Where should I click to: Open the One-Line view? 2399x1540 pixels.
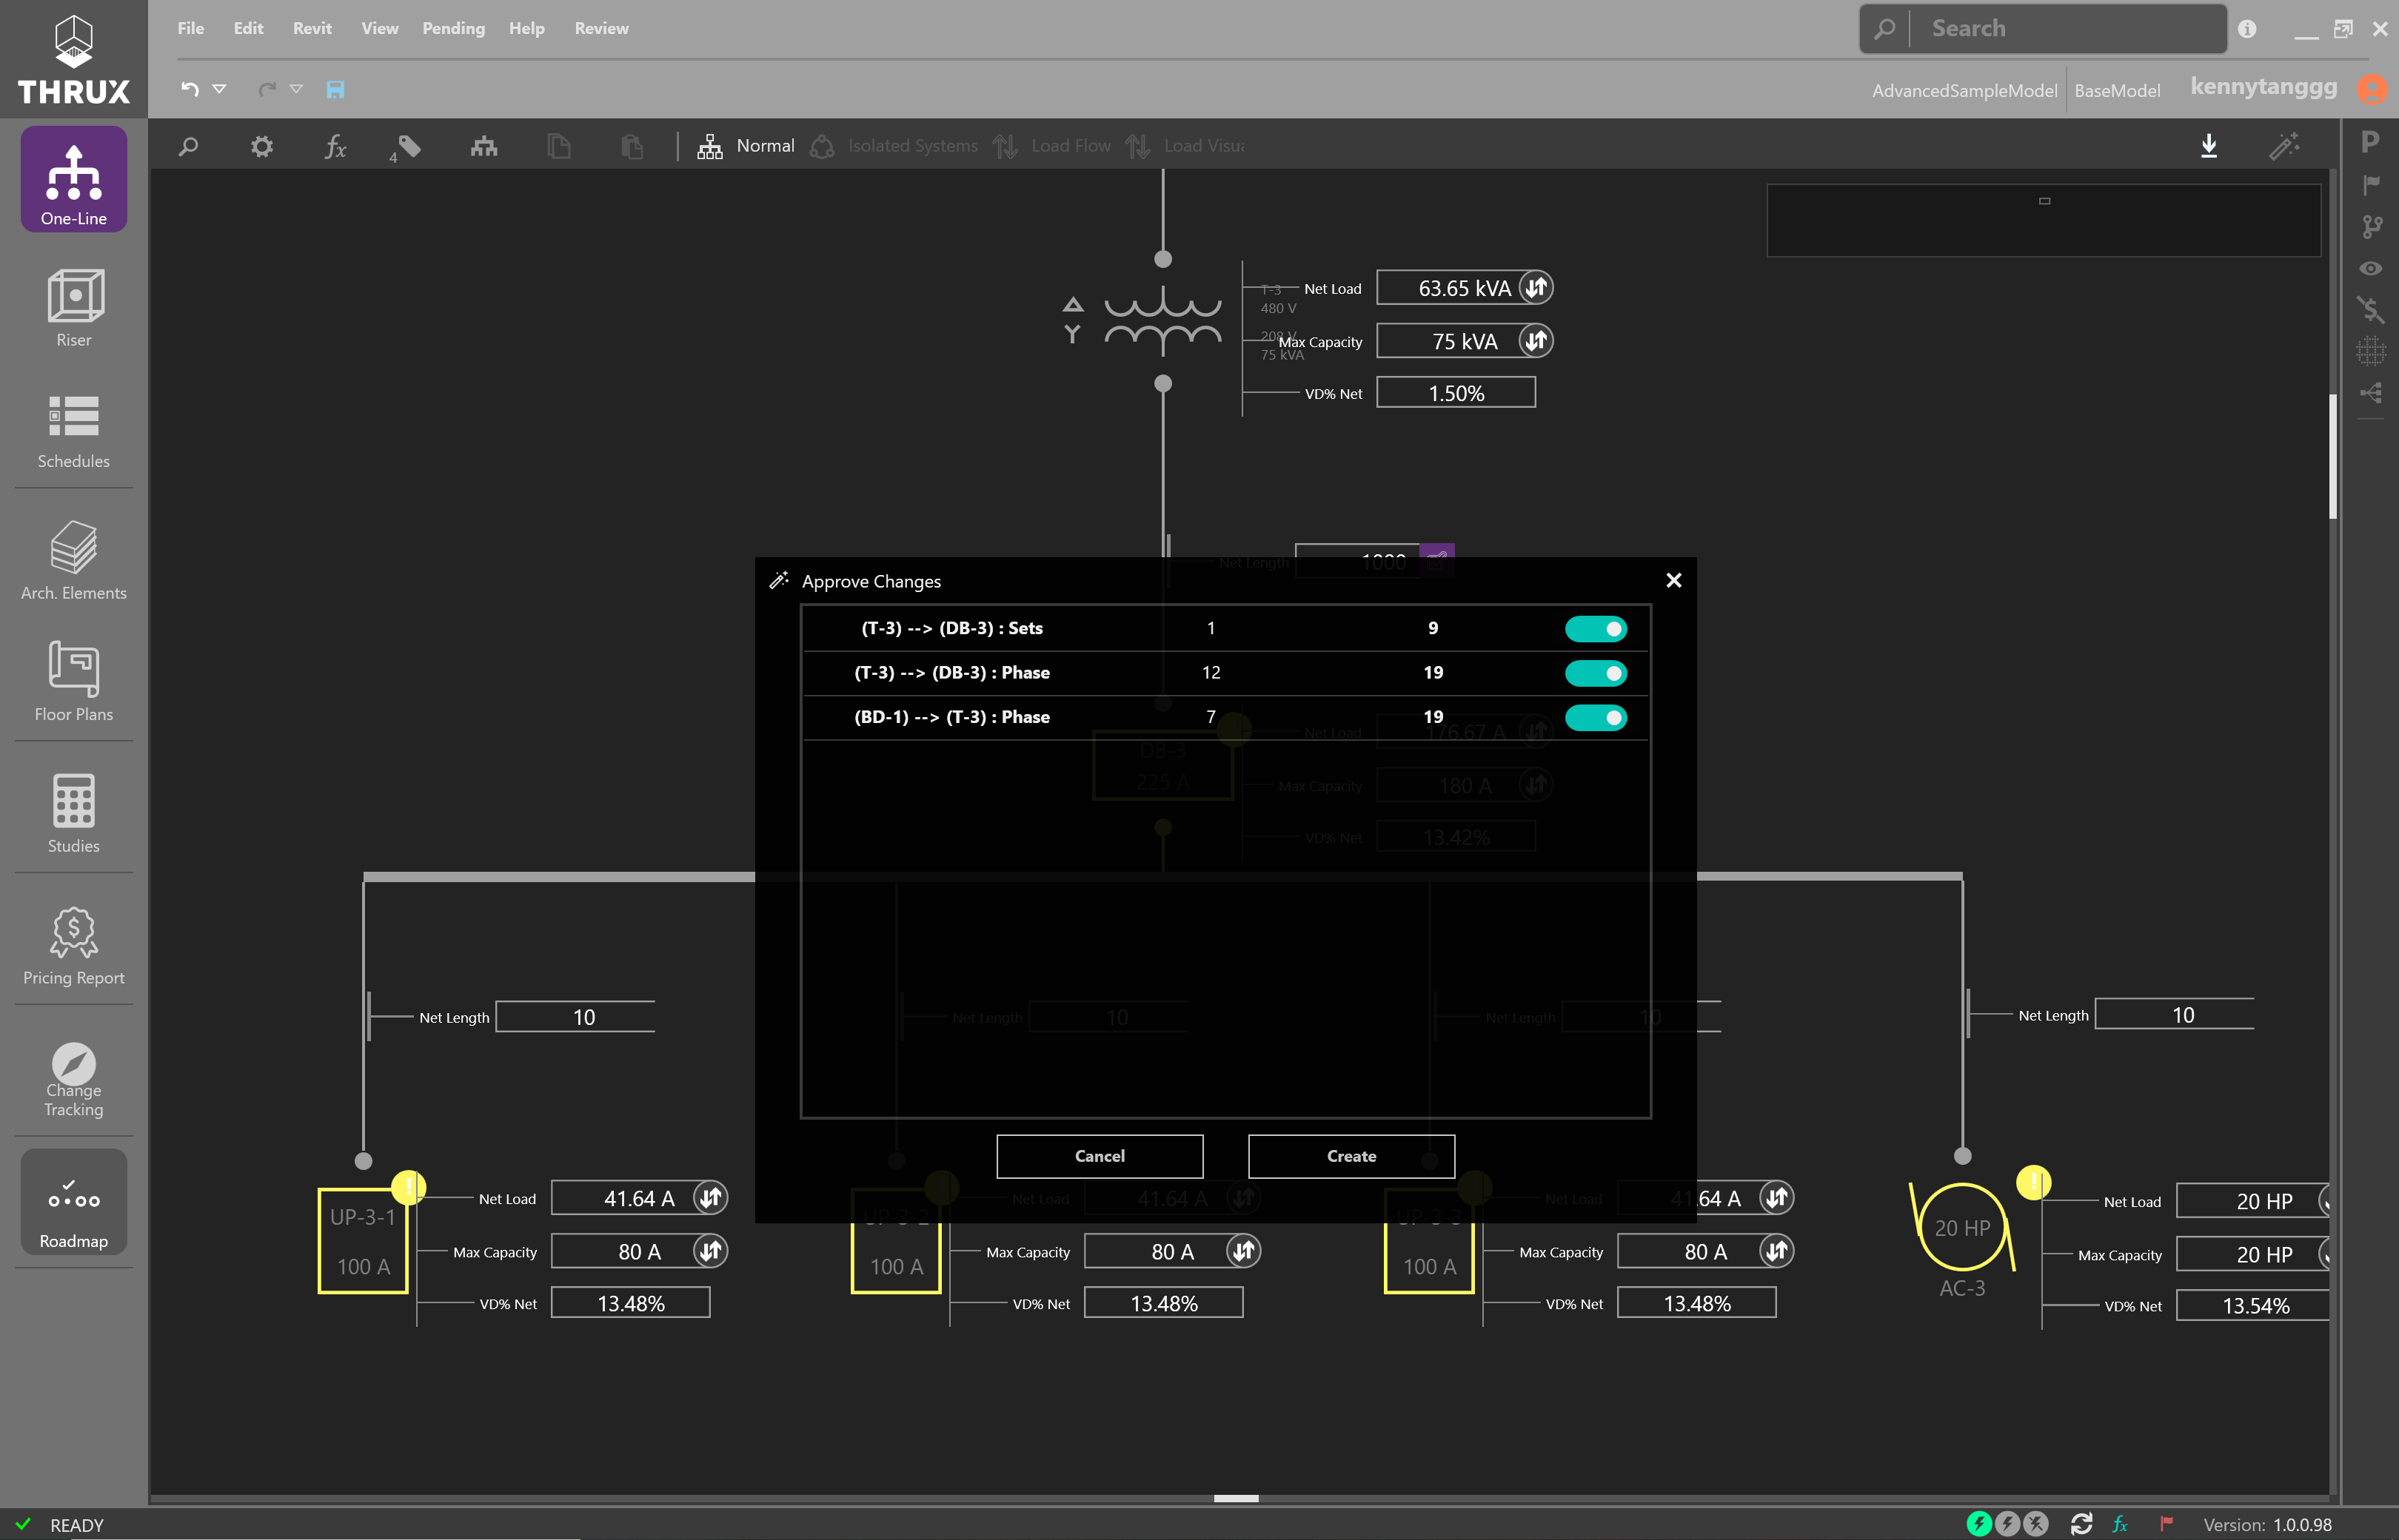point(73,180)
